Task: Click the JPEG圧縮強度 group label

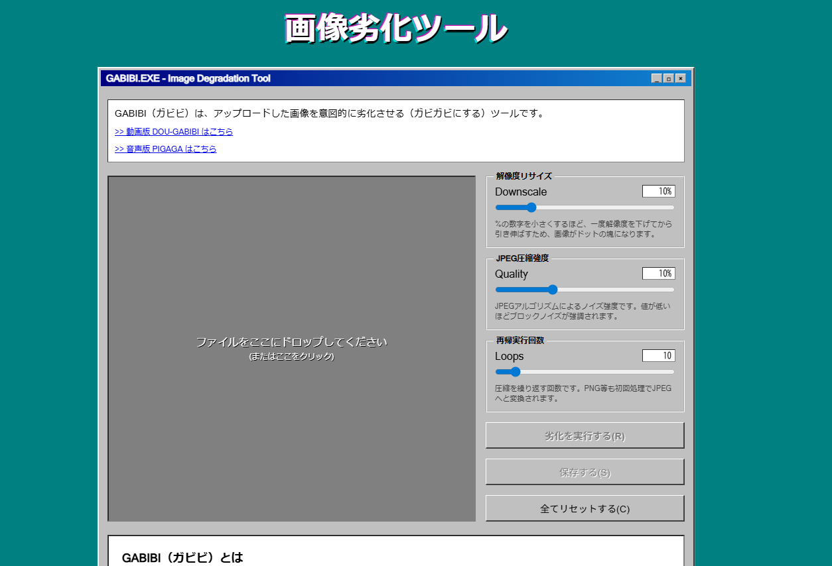Action: (x=522, y=258)
